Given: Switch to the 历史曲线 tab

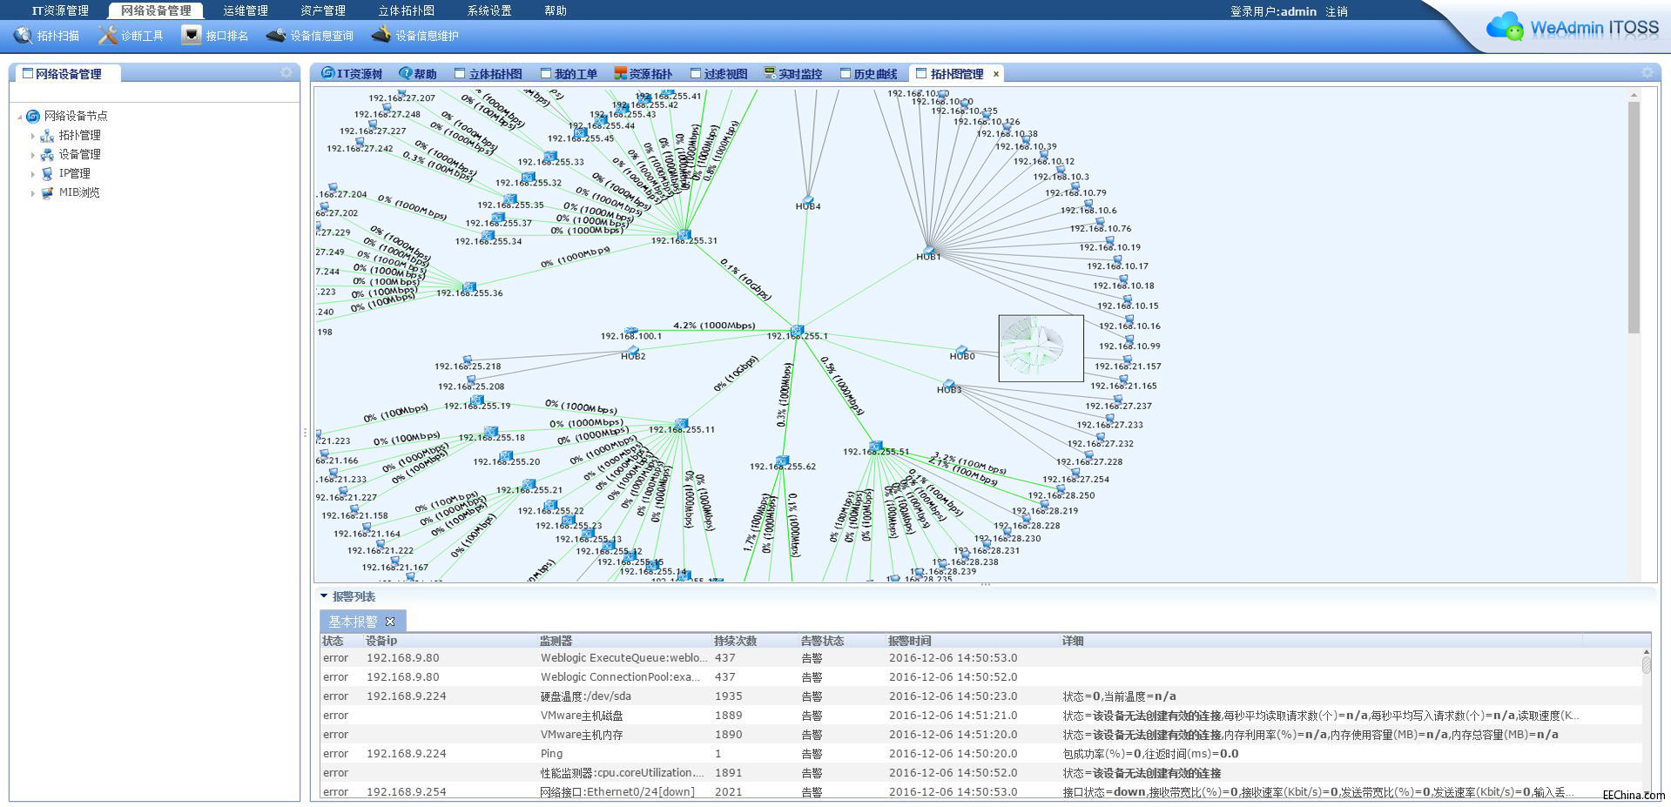Looking at the screenshot, I should click(868, 74).
